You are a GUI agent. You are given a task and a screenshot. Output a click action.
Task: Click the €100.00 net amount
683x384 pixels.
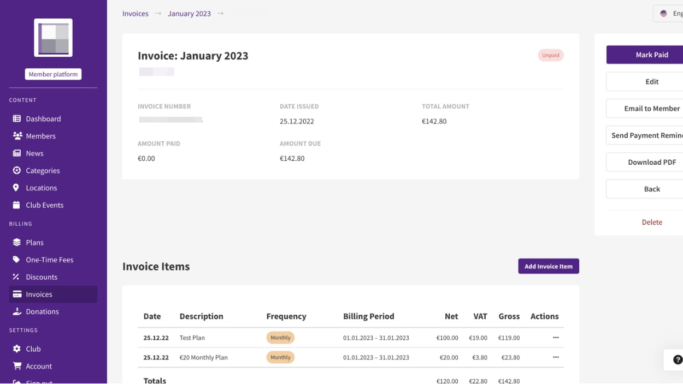[x=448, y=338]
